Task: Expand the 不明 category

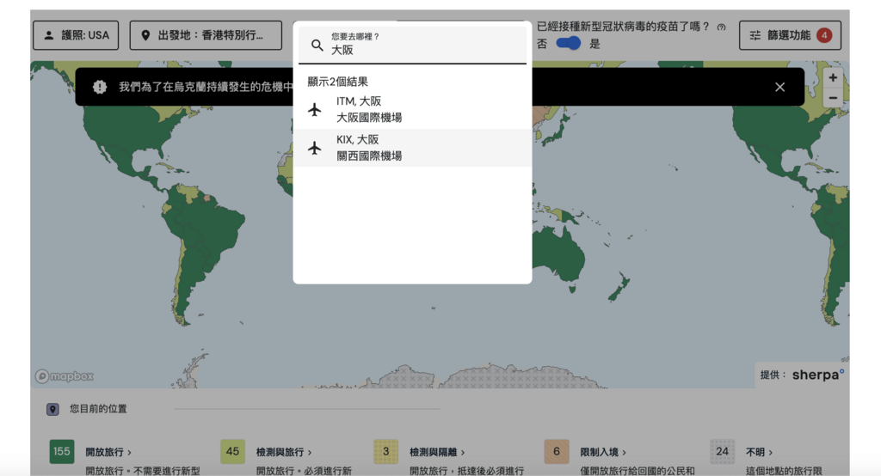Action: tap(759, 453)
